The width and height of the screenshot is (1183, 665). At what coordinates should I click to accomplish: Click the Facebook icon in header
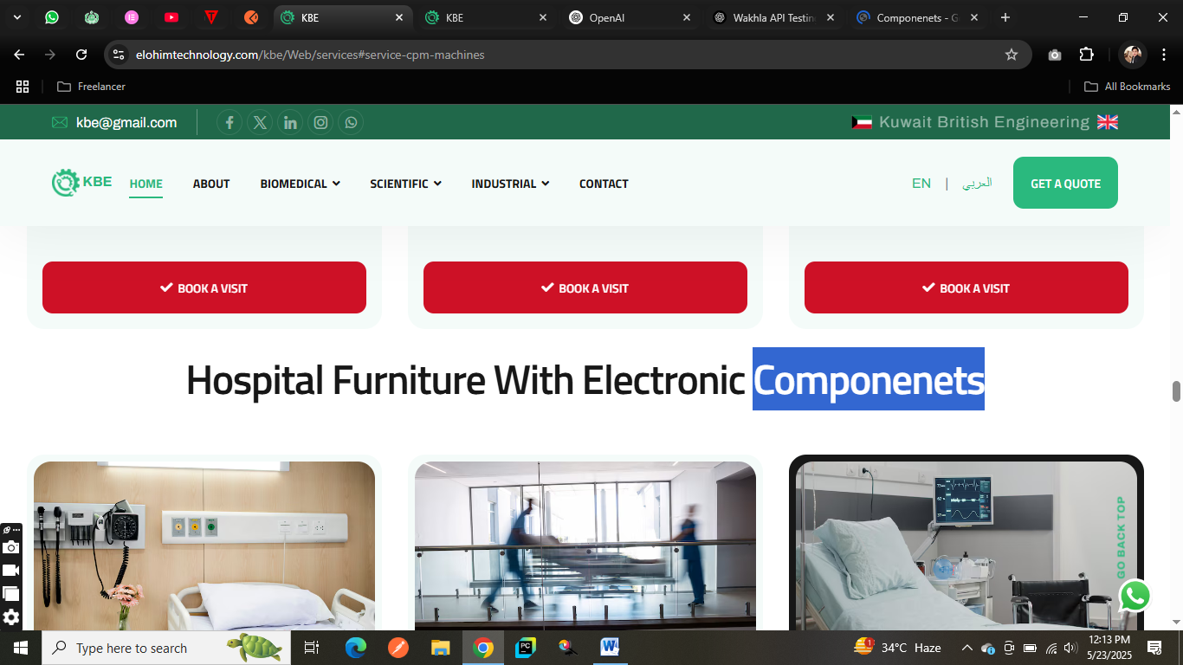click(229, 122)
